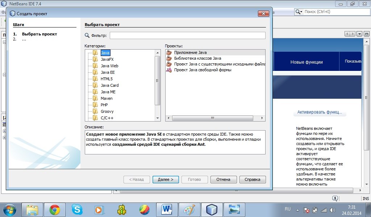Pick the Maven category
The image size is (371, 217).
click(x=107, y=98)
